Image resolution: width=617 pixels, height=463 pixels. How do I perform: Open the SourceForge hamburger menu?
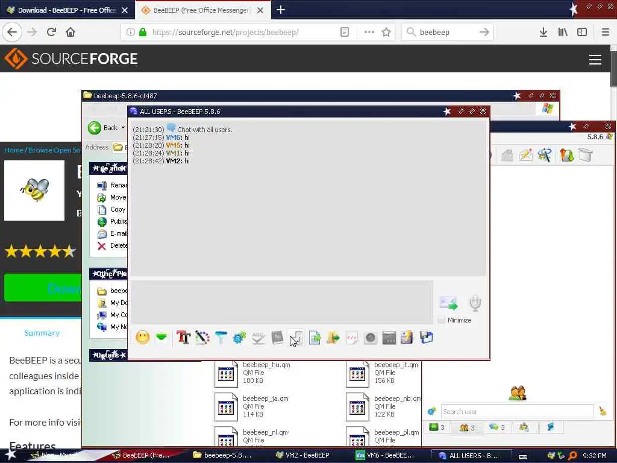tap(595, 60)
